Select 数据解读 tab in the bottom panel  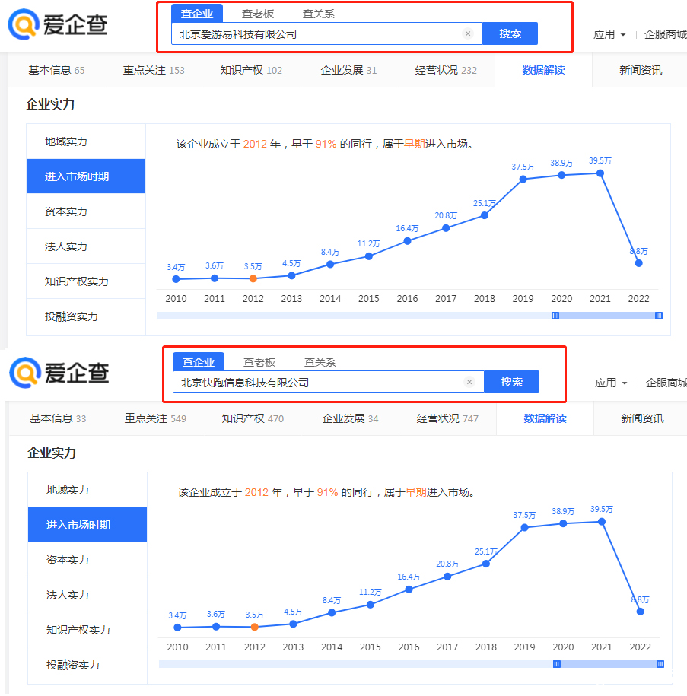[x=545, y=418]
